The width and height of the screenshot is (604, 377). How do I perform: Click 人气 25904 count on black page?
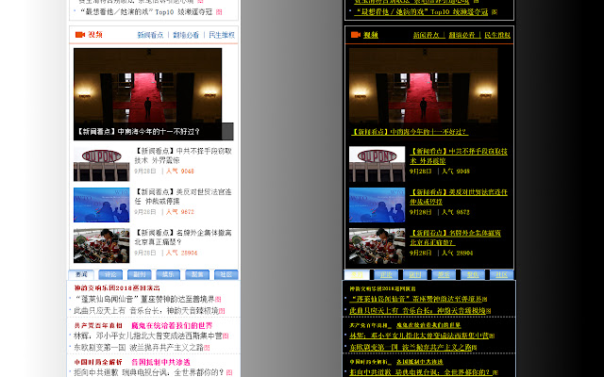457,253
